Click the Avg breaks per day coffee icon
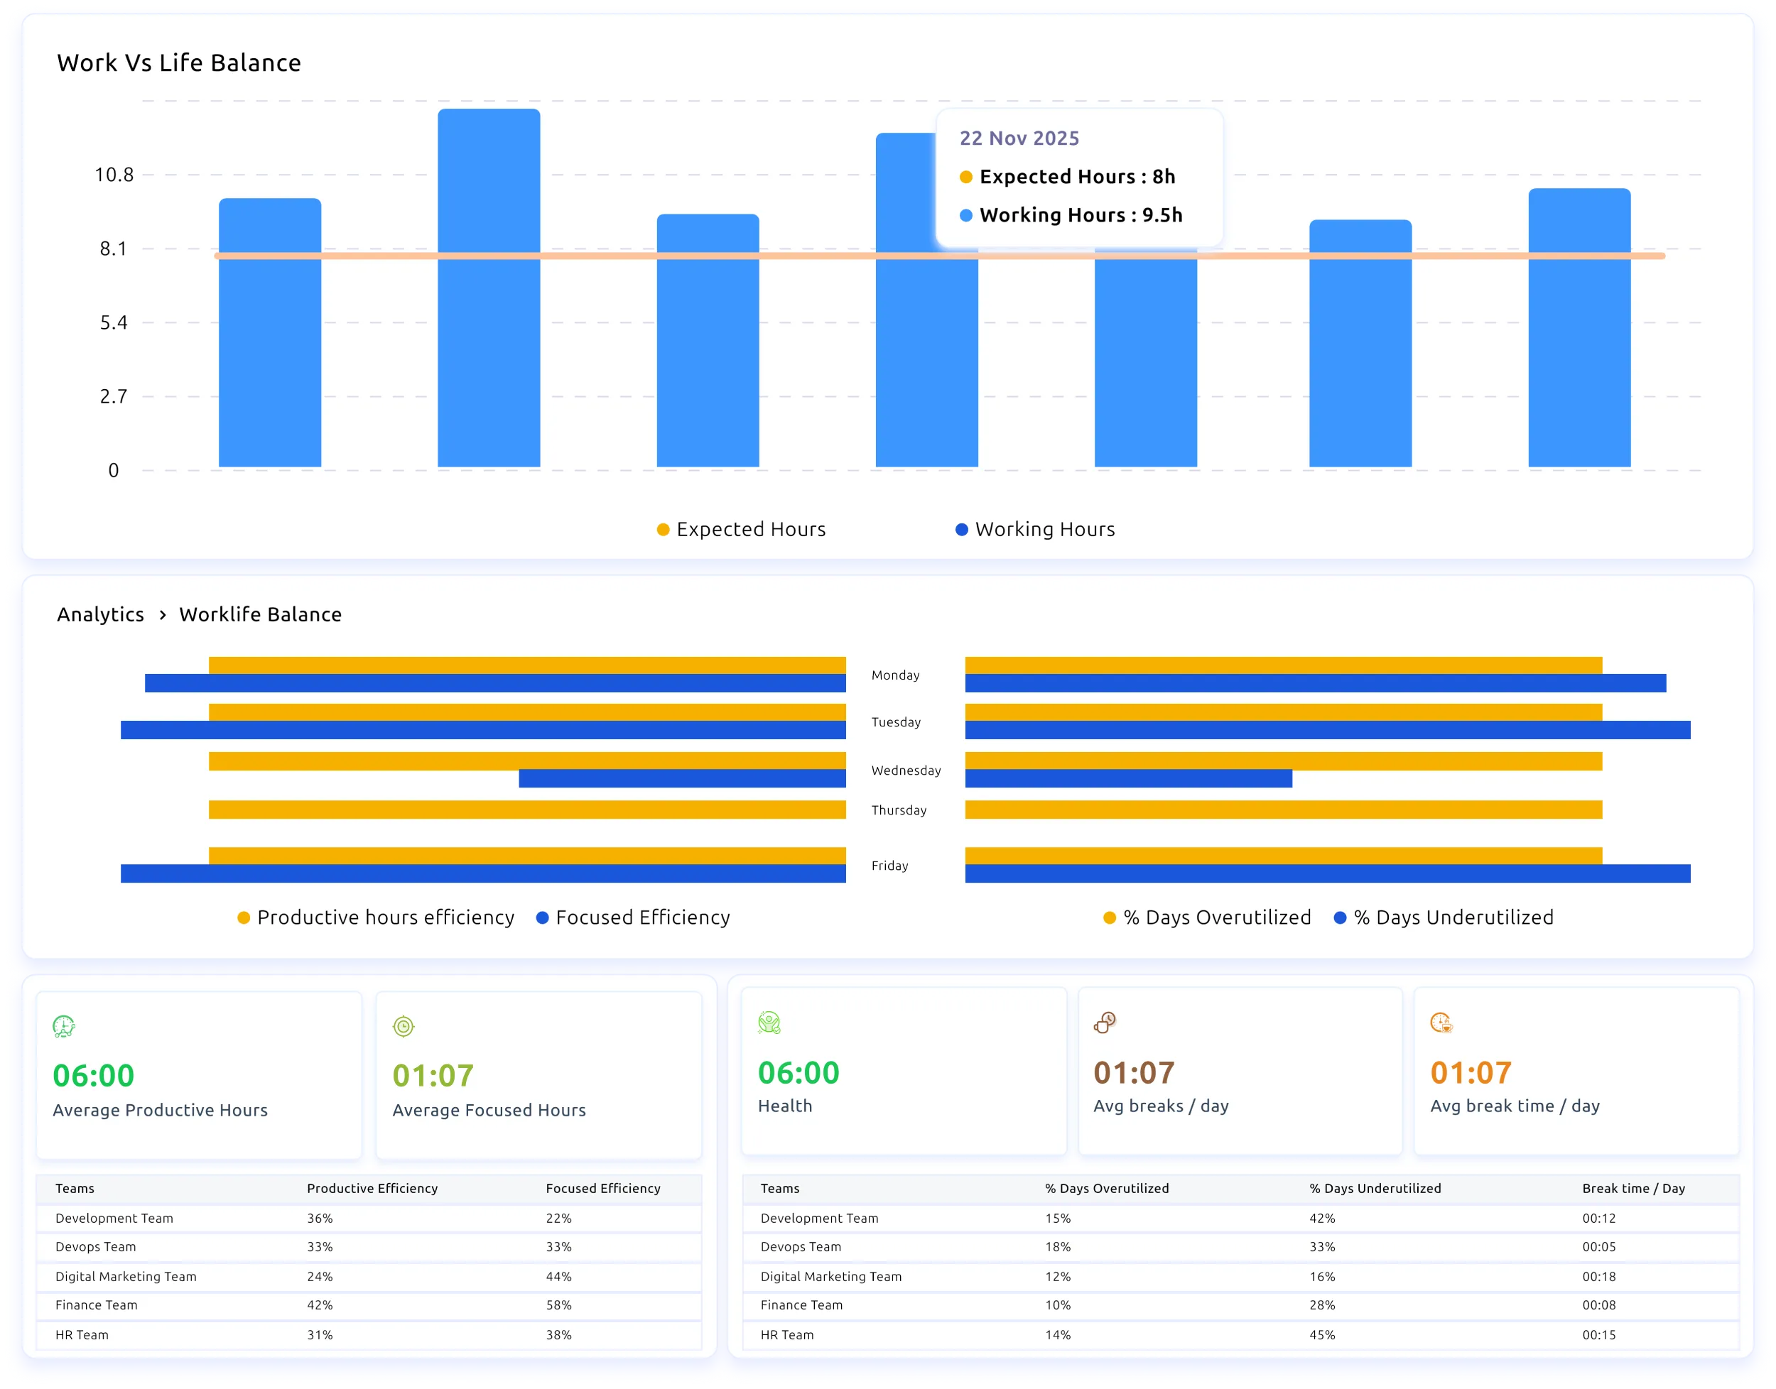 pyautogui.click(x=1105, y=1023)
